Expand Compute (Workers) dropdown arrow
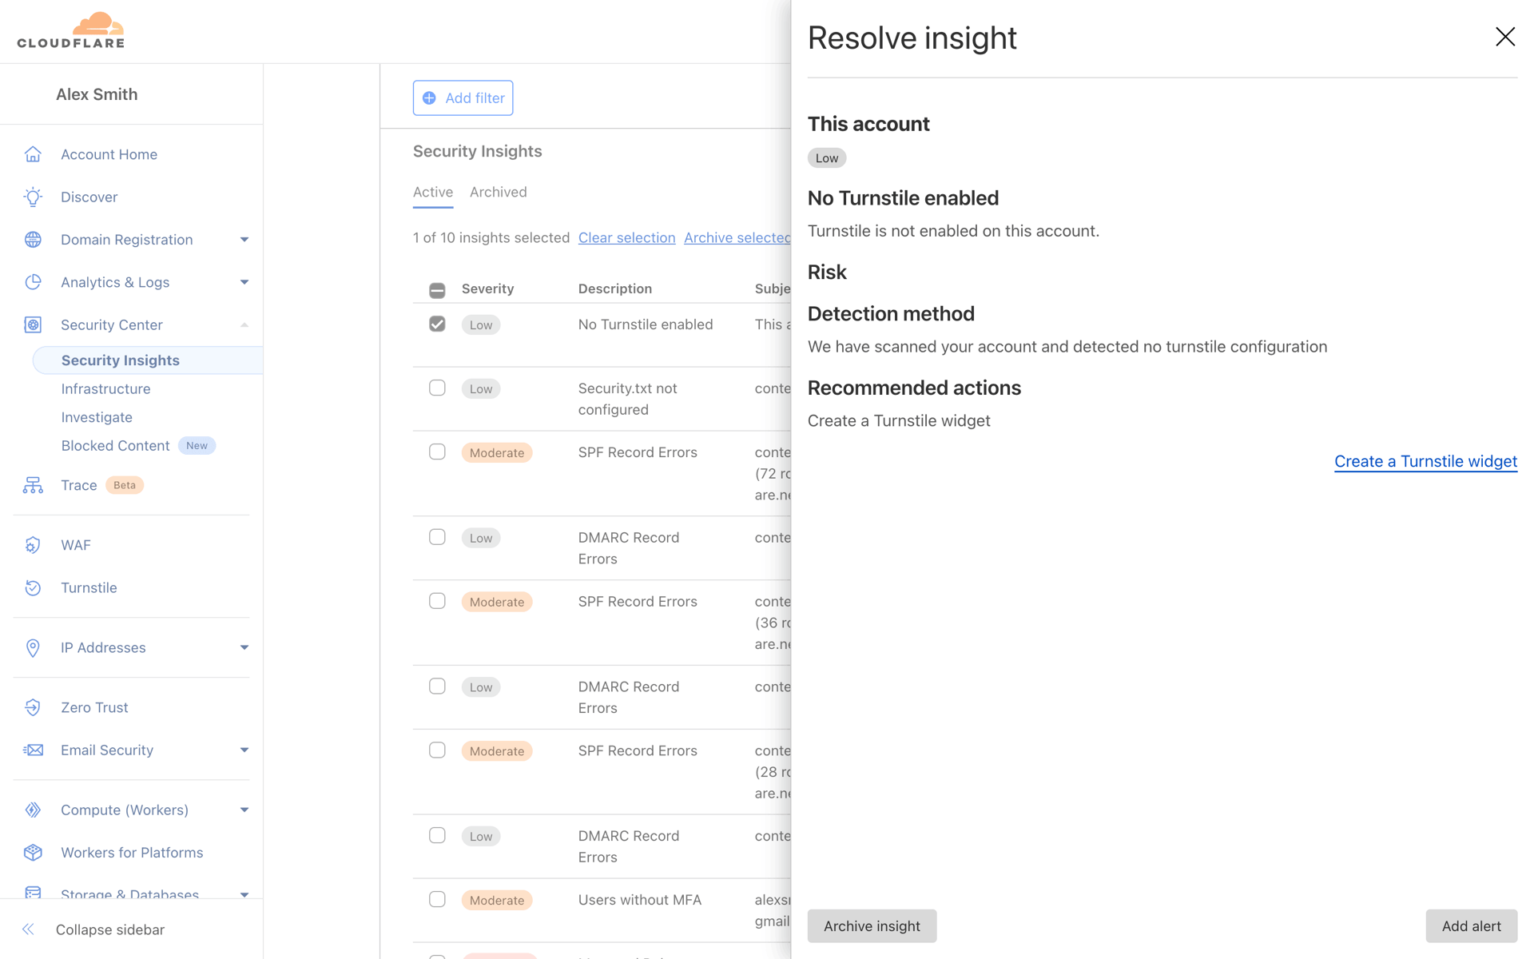Screen dimensions: 1534x959 coord(244,810)
